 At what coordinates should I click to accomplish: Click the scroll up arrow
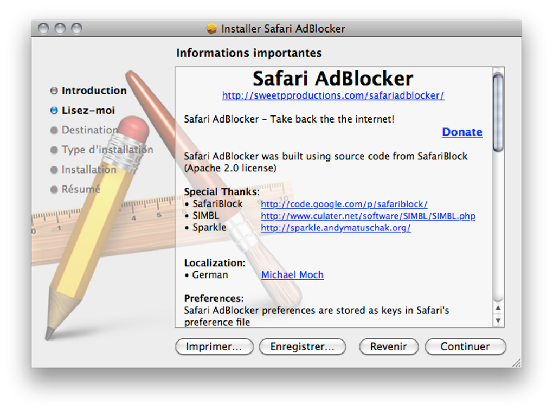pos(498,308)
